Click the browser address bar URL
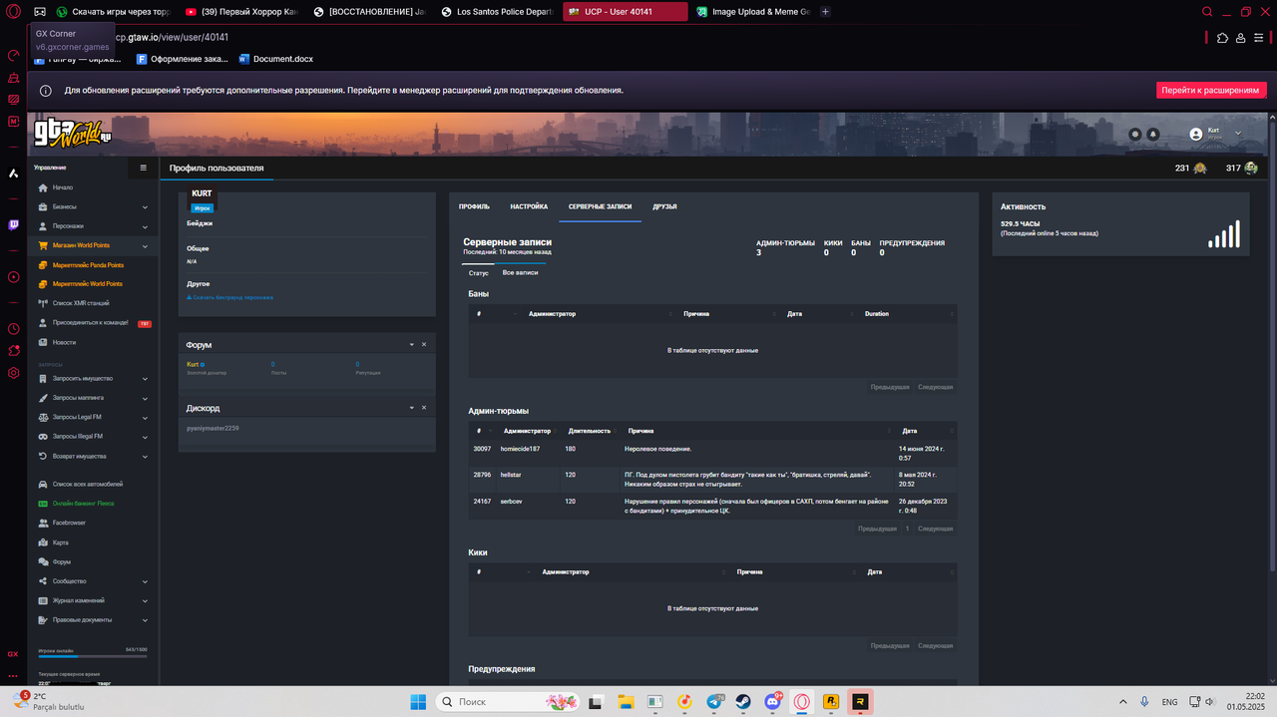The image size is (1277, 717). point(172,37)
